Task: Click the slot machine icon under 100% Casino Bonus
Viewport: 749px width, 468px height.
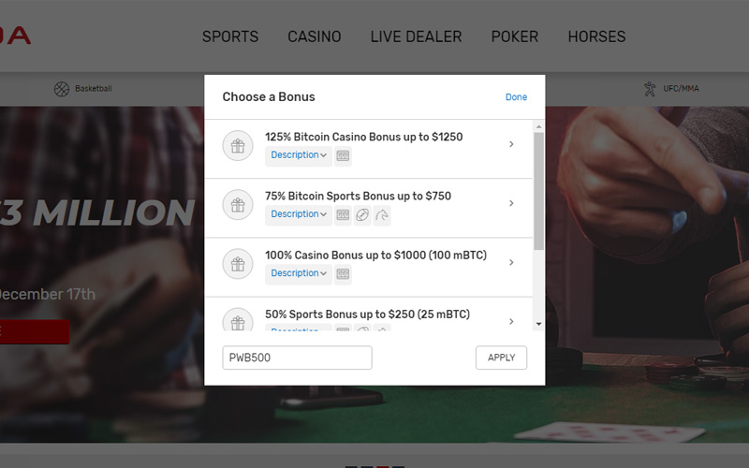Action: coord(343,274)
